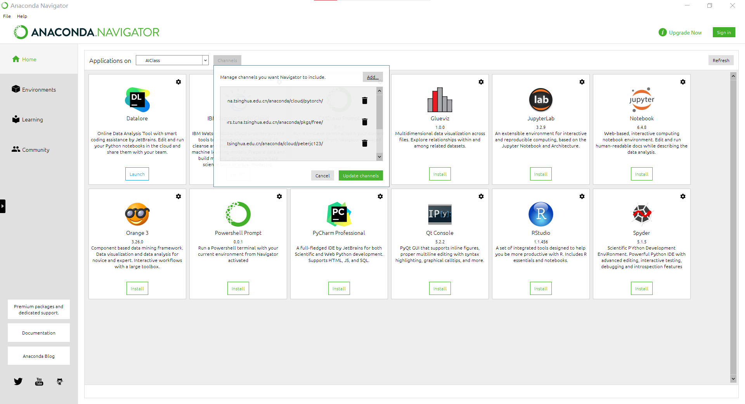Image resolution: width=745 pixels, height=404 pixels.
Task: Delete the pytorch channel with trash icon
Action: click(x=365, y=101)
